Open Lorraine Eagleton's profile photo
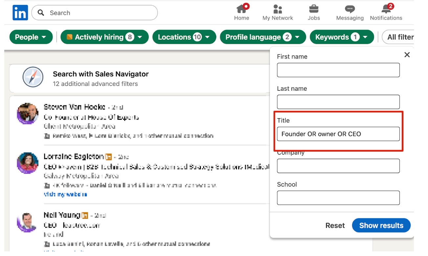428x256 pixels. 28,163
